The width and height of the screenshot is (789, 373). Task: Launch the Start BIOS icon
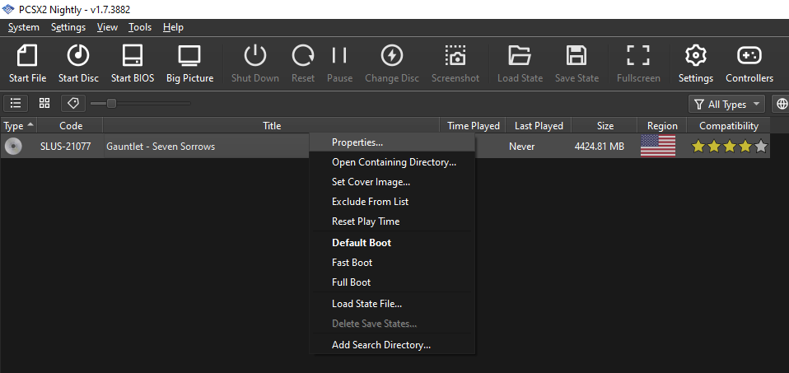133,55
